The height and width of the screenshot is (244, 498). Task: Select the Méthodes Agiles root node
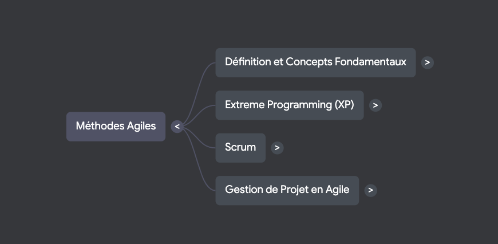[x=116, y=127]
